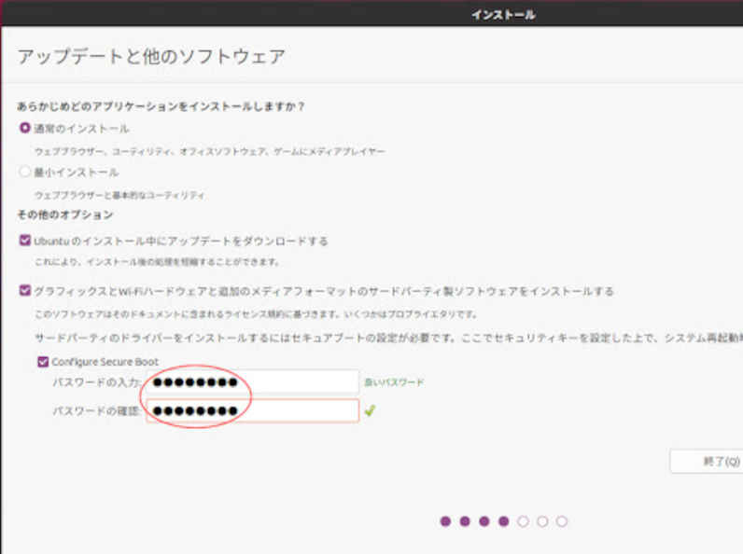Click the パスワードの入力 password field
The image size is (743, 554).
(x=252, y=382)
